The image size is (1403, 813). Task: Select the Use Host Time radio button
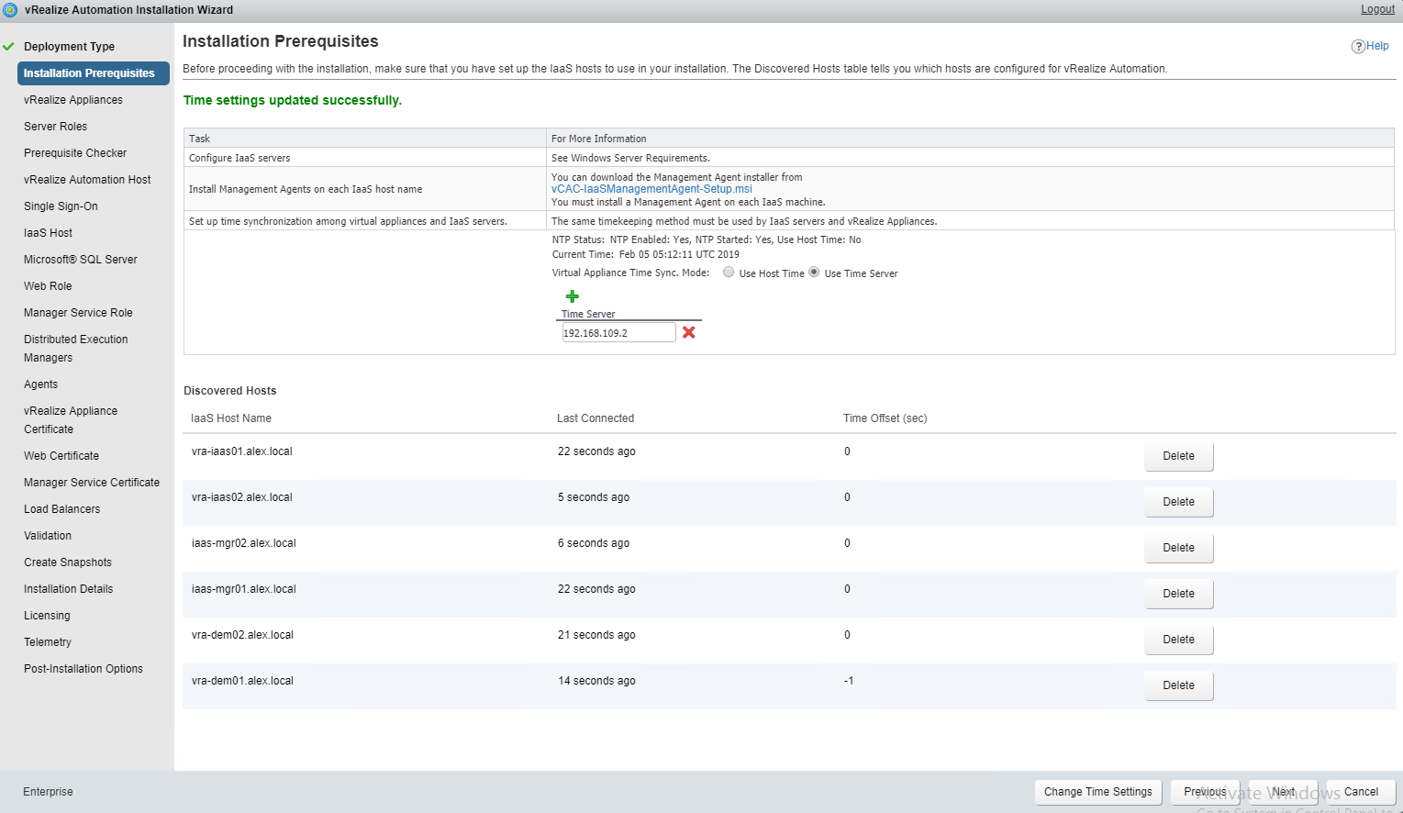tap(729, 273)
